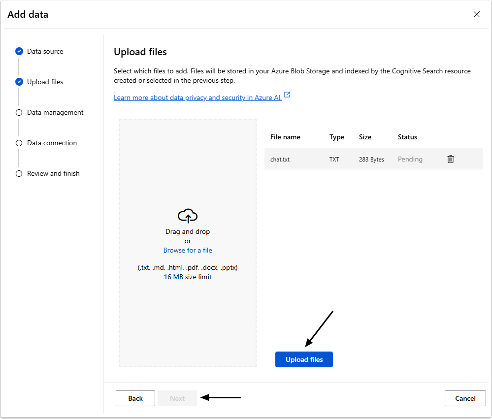The image size is (492, 419).
Task: Delete chat.txt with the trash icon
Action: coord(450,159)
